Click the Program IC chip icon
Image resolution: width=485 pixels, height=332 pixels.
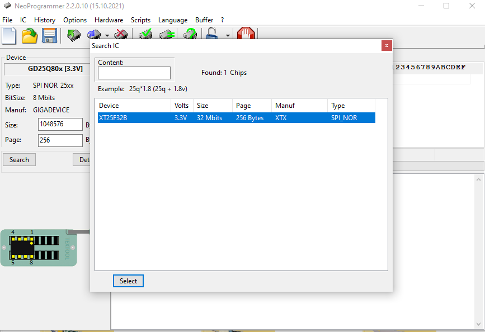pos(94,35)
